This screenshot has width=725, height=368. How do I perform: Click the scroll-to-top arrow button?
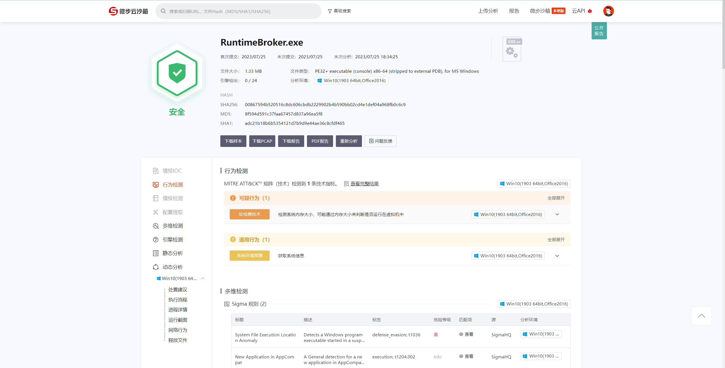(x=701, y=316)
